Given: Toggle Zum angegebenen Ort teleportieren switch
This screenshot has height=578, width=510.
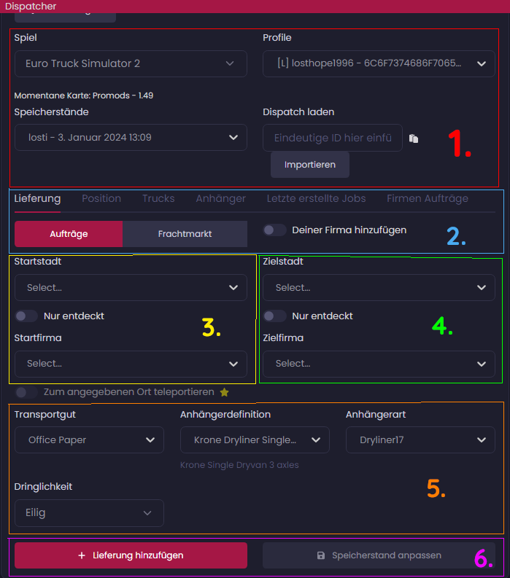Looking at the screenshot, I should pos(26,392).
